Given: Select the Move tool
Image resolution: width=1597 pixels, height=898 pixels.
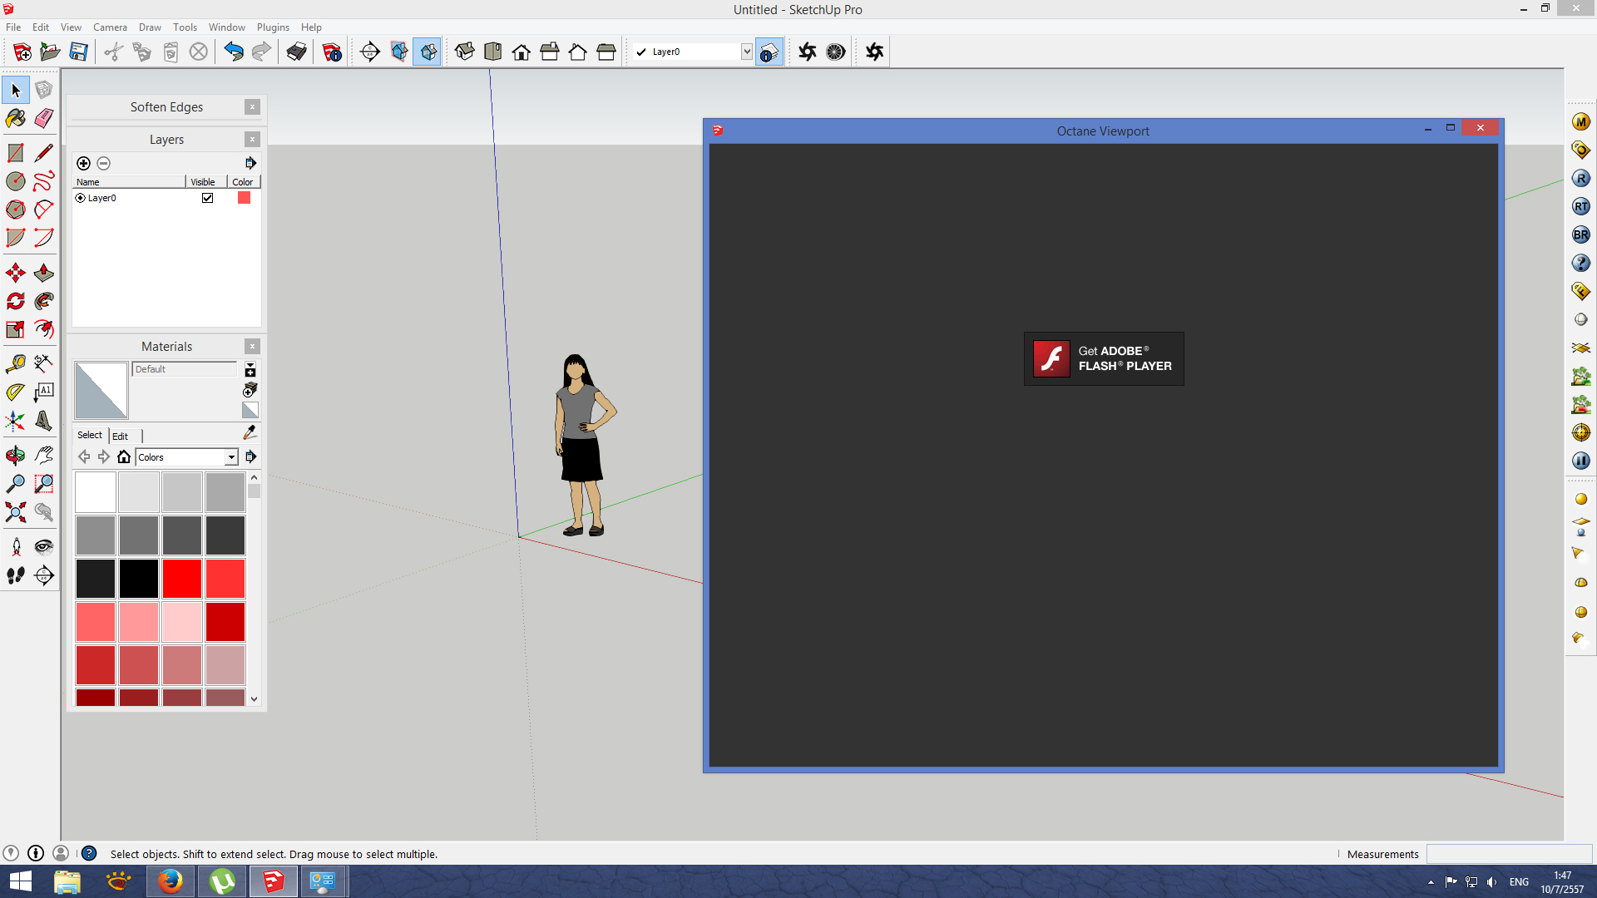Looking at the screenshot, I should (15, 273).
